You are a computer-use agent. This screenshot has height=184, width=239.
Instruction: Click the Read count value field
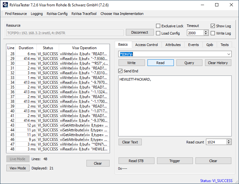pyautogui.click(x=216, y=142)
